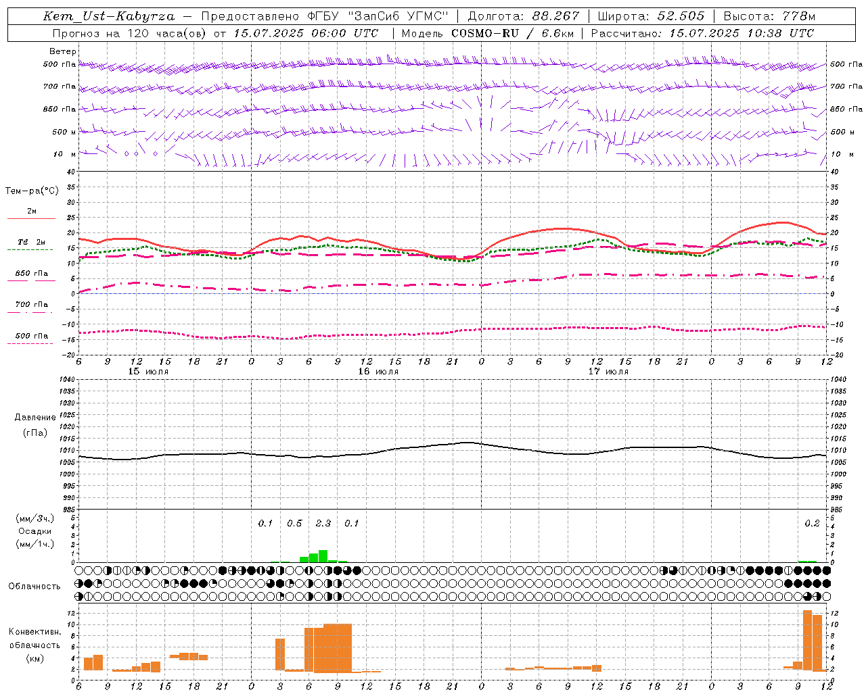Click the precipitation value 0.2

coord(812,523)
